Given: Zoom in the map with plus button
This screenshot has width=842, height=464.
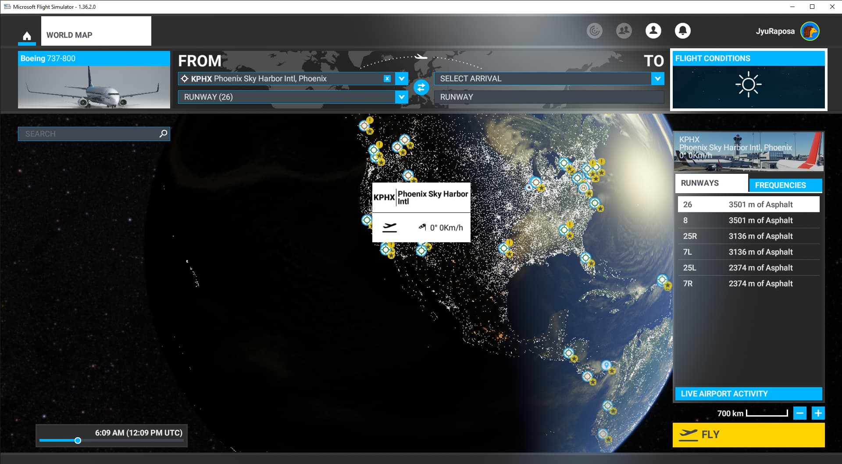Looking at the screenshot, I should tap(818, 413).
